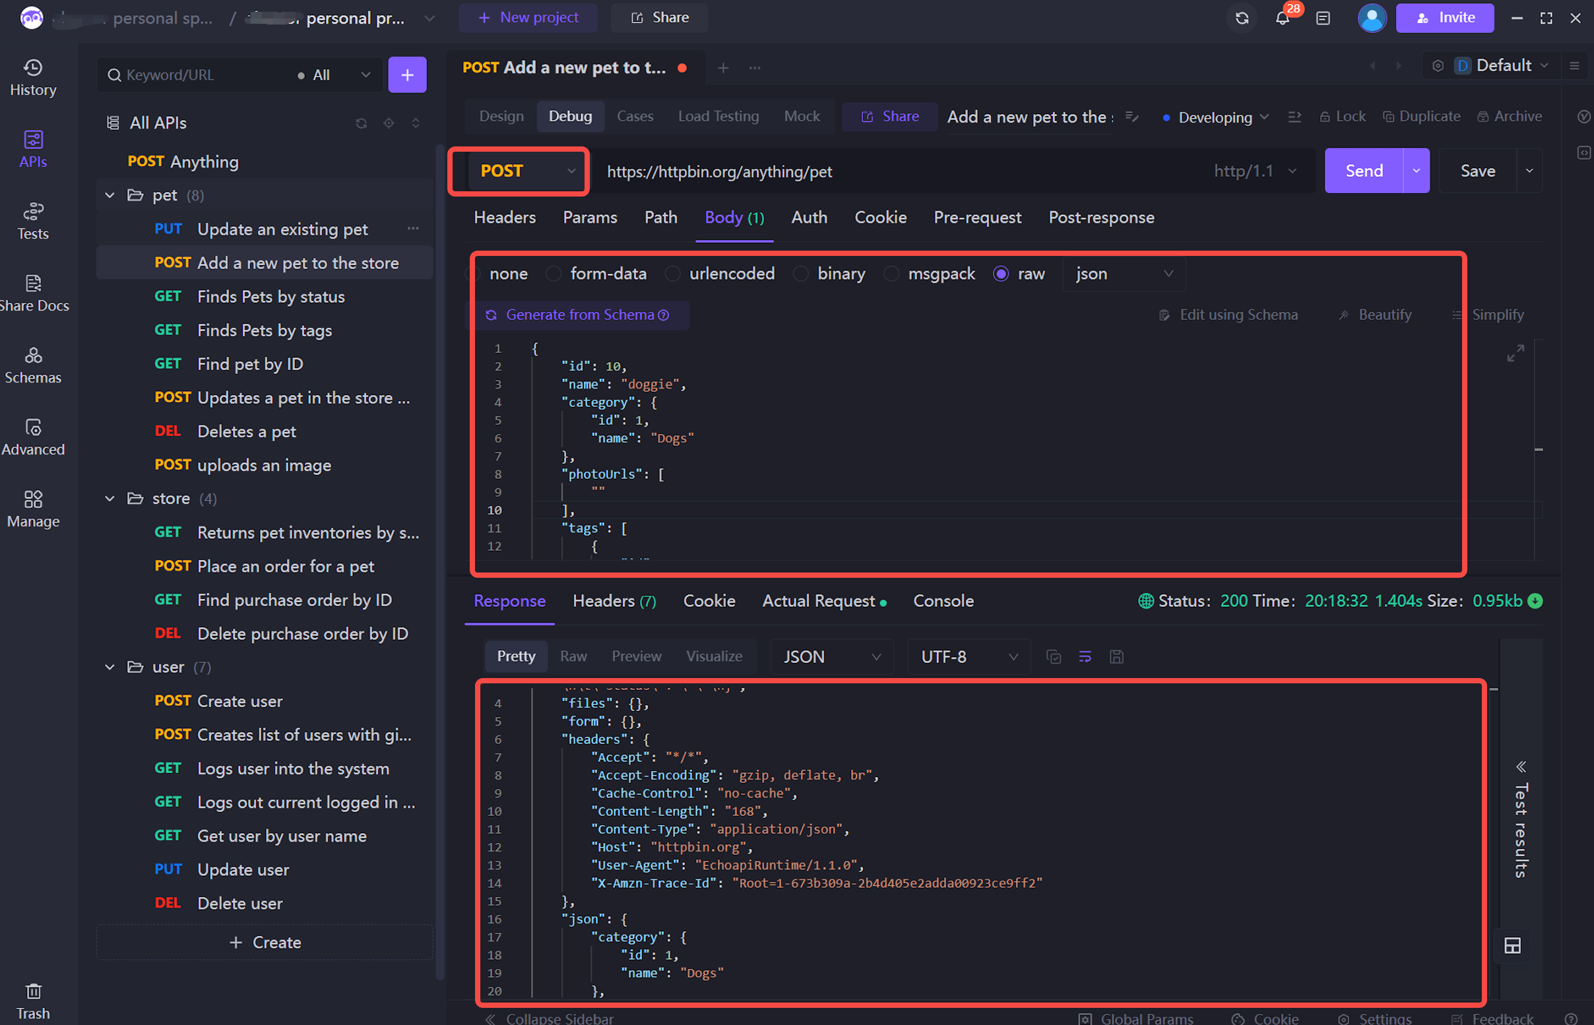Open Share Docs in sidebar
Screen dimensions: 1594x1025
pos(32,294)
